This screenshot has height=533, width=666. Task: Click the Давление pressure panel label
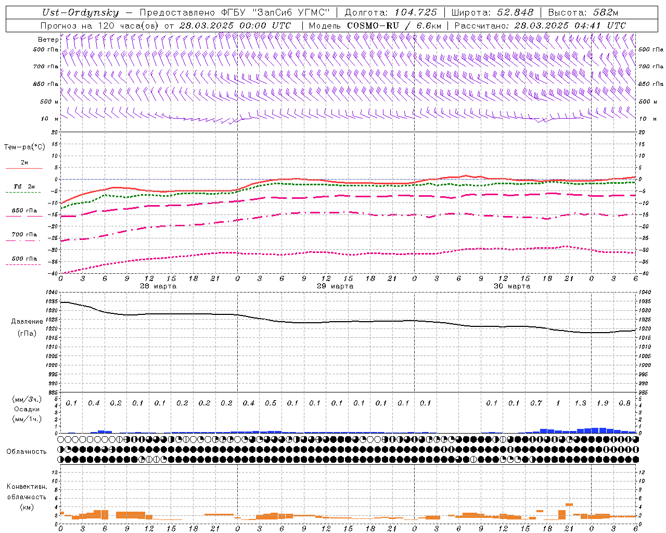[27, 322]
